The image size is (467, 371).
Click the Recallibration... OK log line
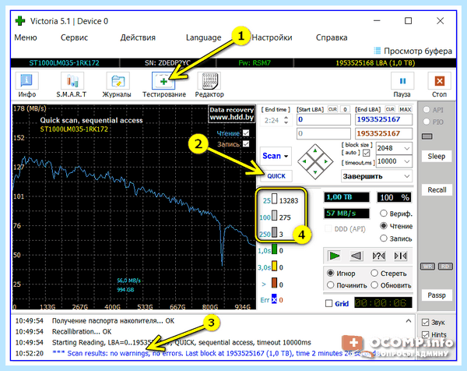point(82,331)
